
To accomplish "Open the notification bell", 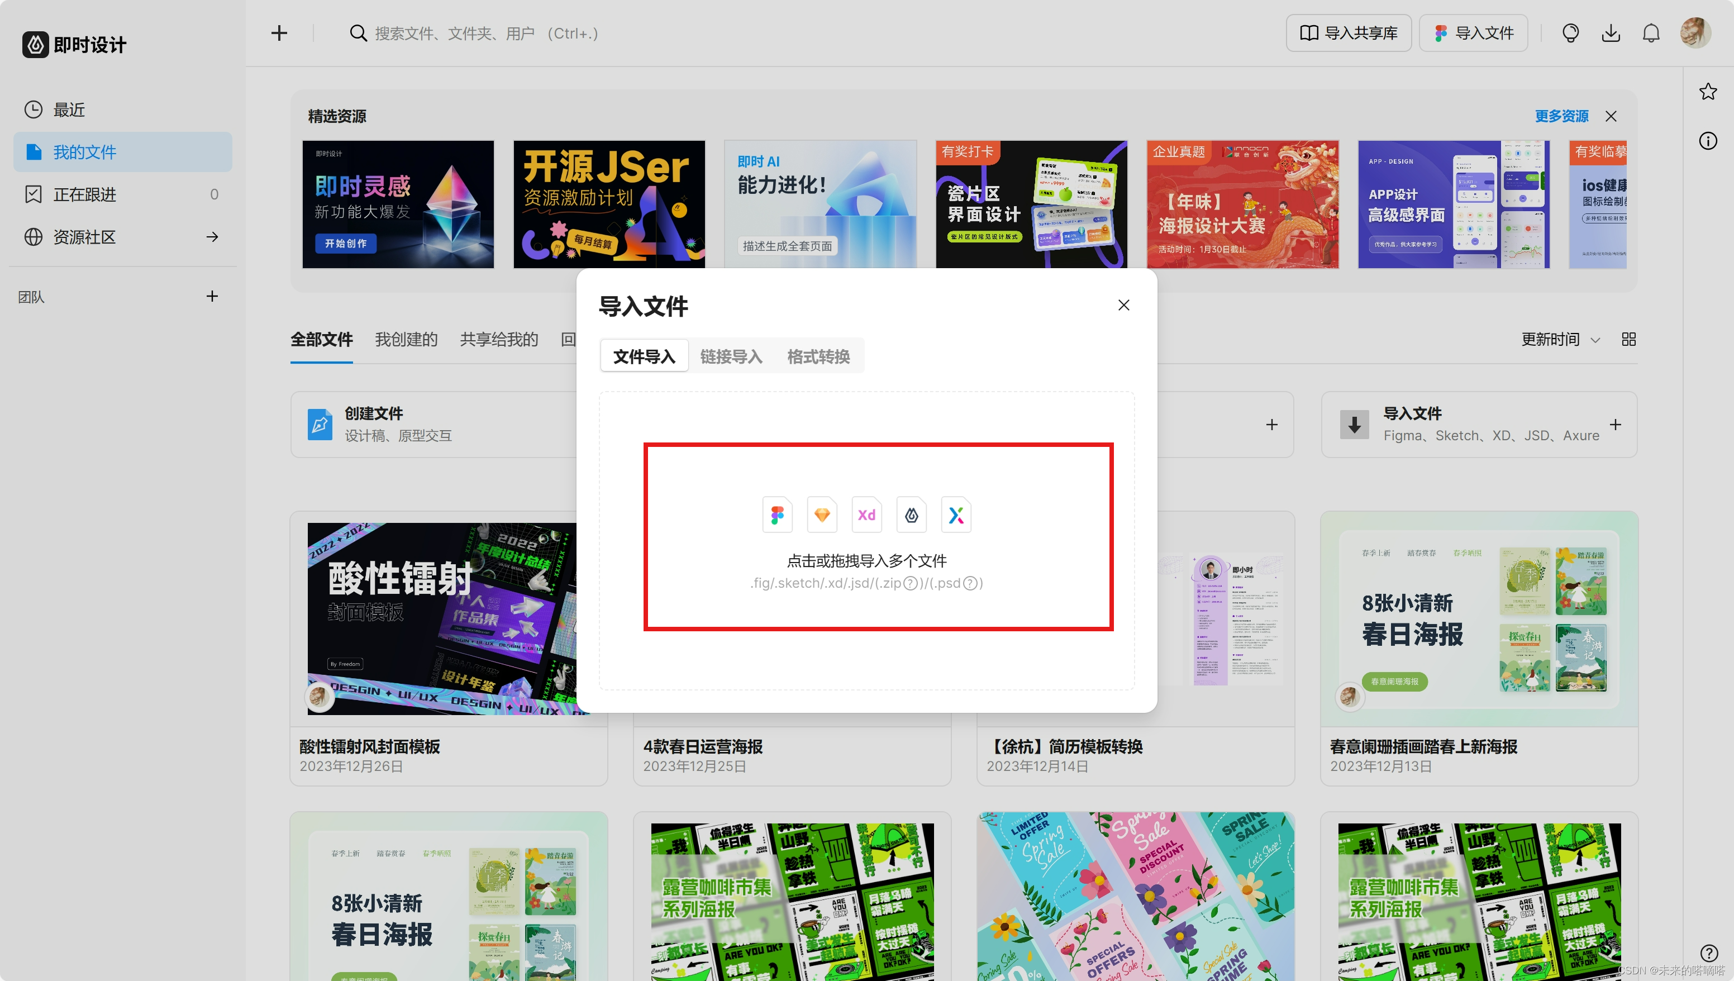I will [1651, 33].
